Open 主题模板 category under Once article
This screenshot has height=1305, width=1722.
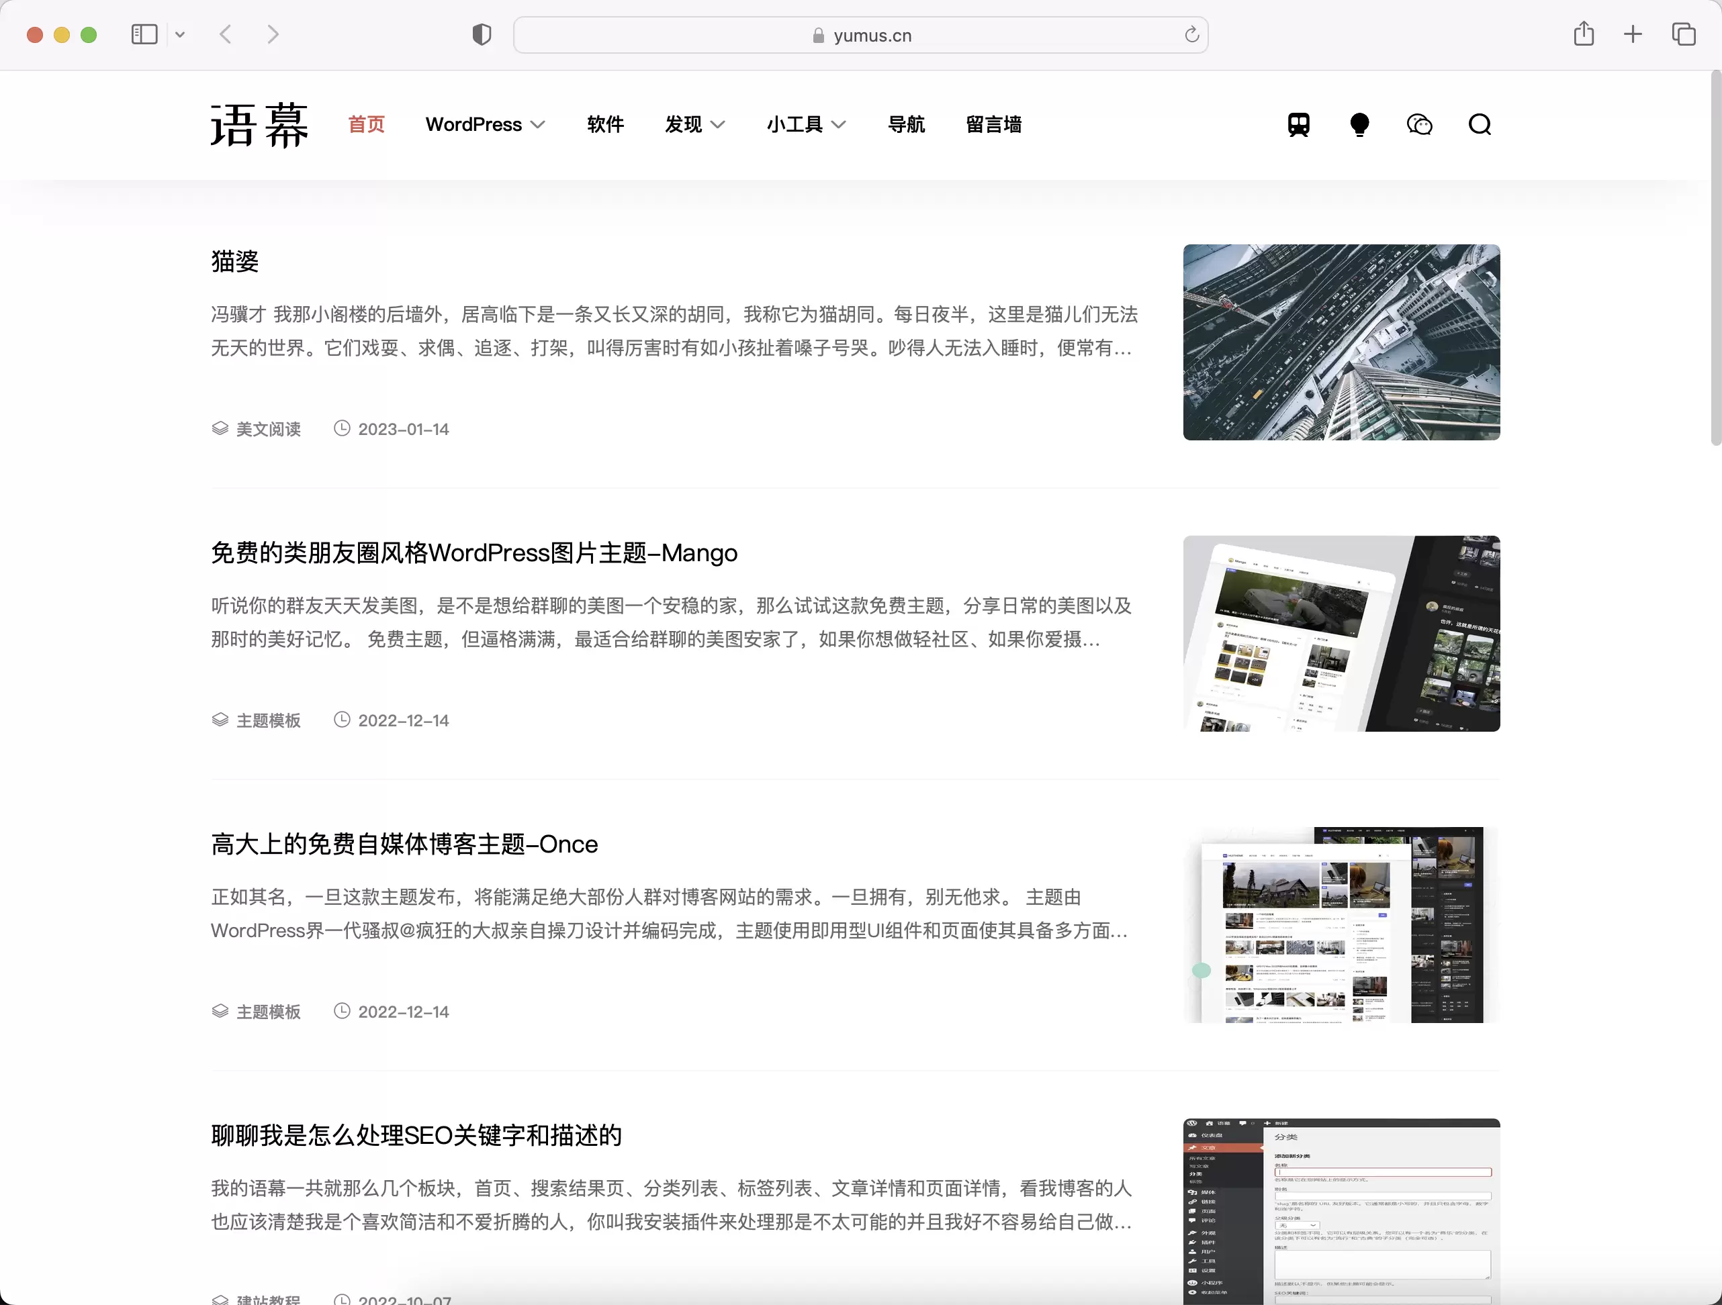pyautogui.click(x=269, y=1012)
